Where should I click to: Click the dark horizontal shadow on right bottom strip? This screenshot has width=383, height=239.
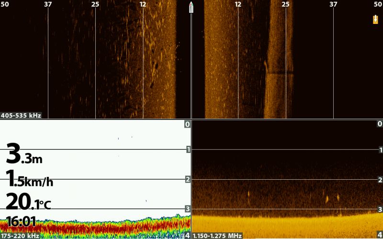point(280,73)
